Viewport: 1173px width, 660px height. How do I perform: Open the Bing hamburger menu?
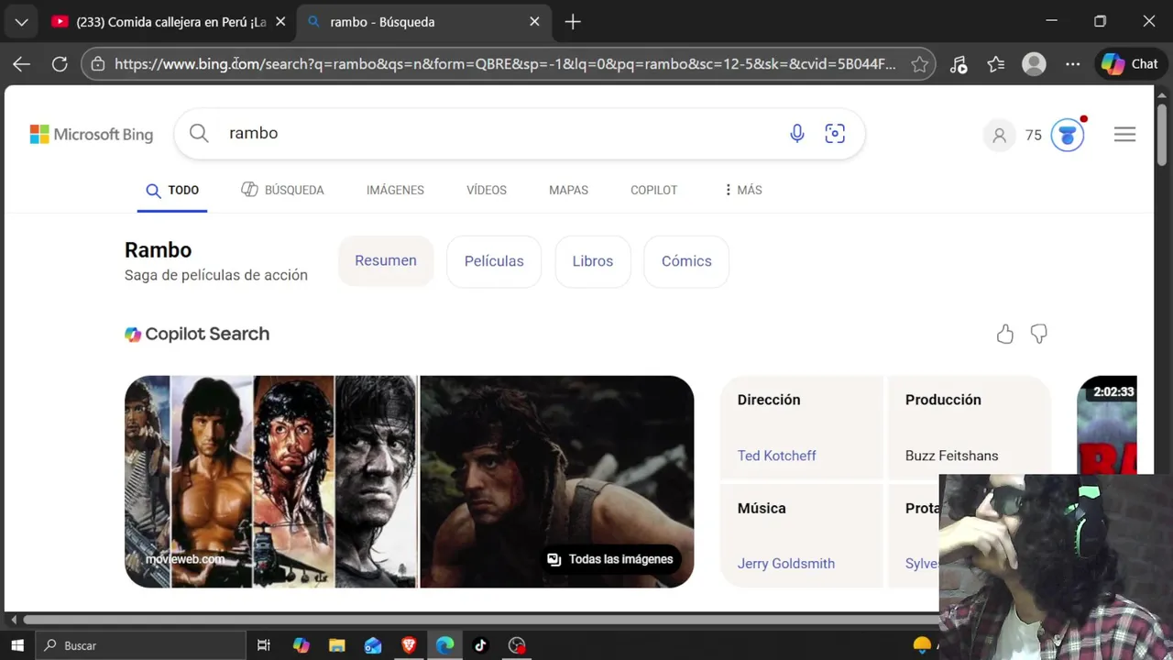[x=1124, y=135]
